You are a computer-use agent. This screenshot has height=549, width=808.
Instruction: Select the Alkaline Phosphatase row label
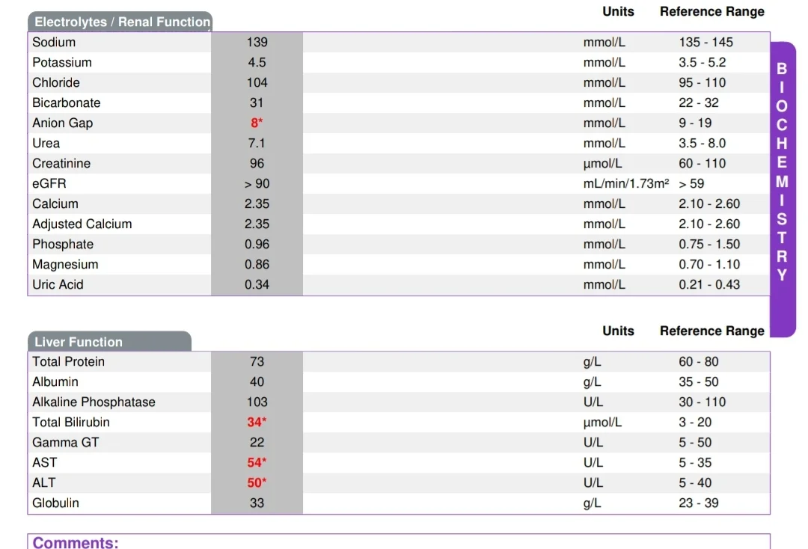click(94, 402)
